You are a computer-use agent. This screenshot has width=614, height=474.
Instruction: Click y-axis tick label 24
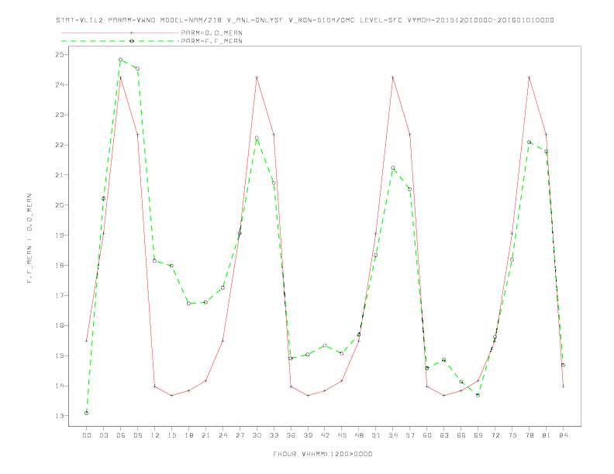60,85
